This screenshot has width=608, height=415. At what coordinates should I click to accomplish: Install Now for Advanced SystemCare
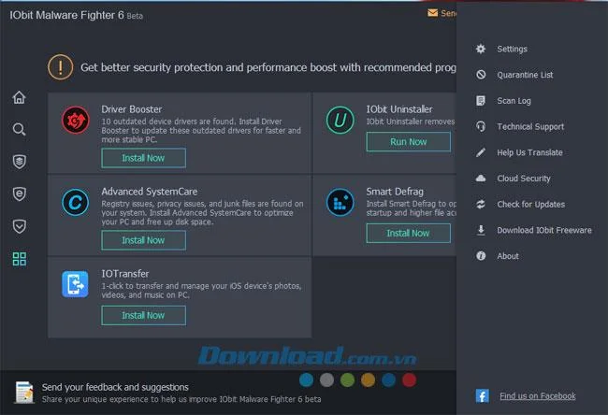pos(143,240)
